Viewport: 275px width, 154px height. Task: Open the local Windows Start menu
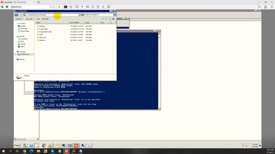click(3, 151)
